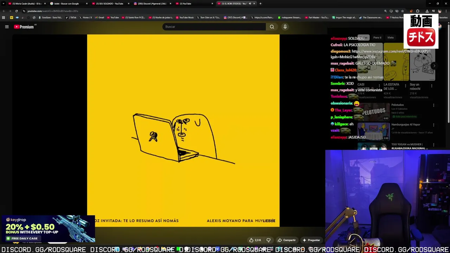This screenshot has width=450, height=253.
Task: Reload the page
Action: pyautogui.click(x=16, y=11)
